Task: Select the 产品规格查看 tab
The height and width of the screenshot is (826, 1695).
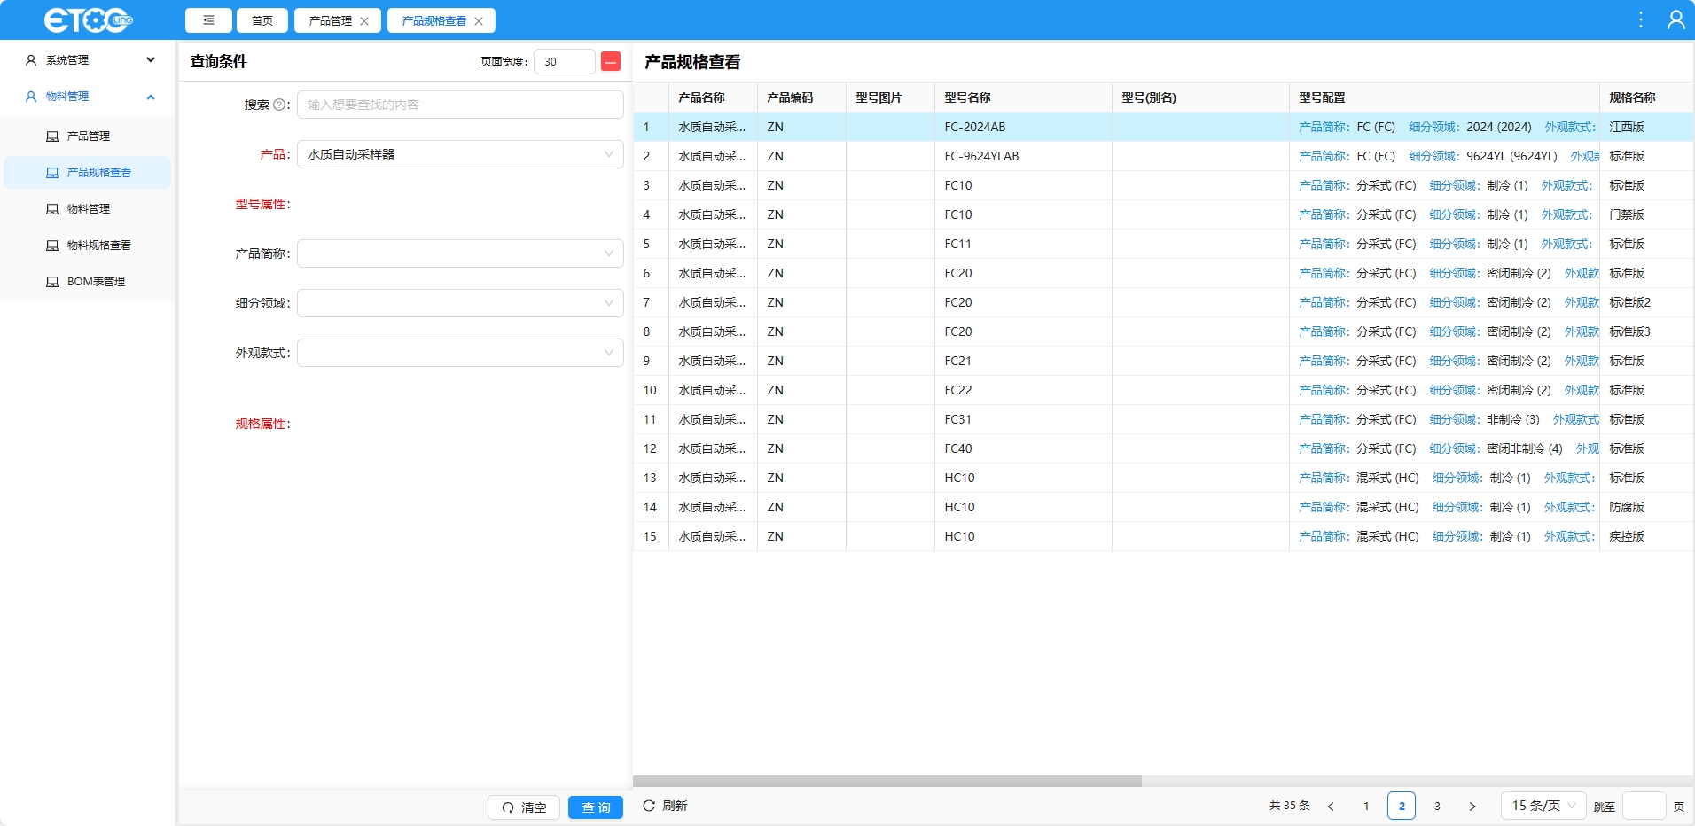Action: click(434, 21)
